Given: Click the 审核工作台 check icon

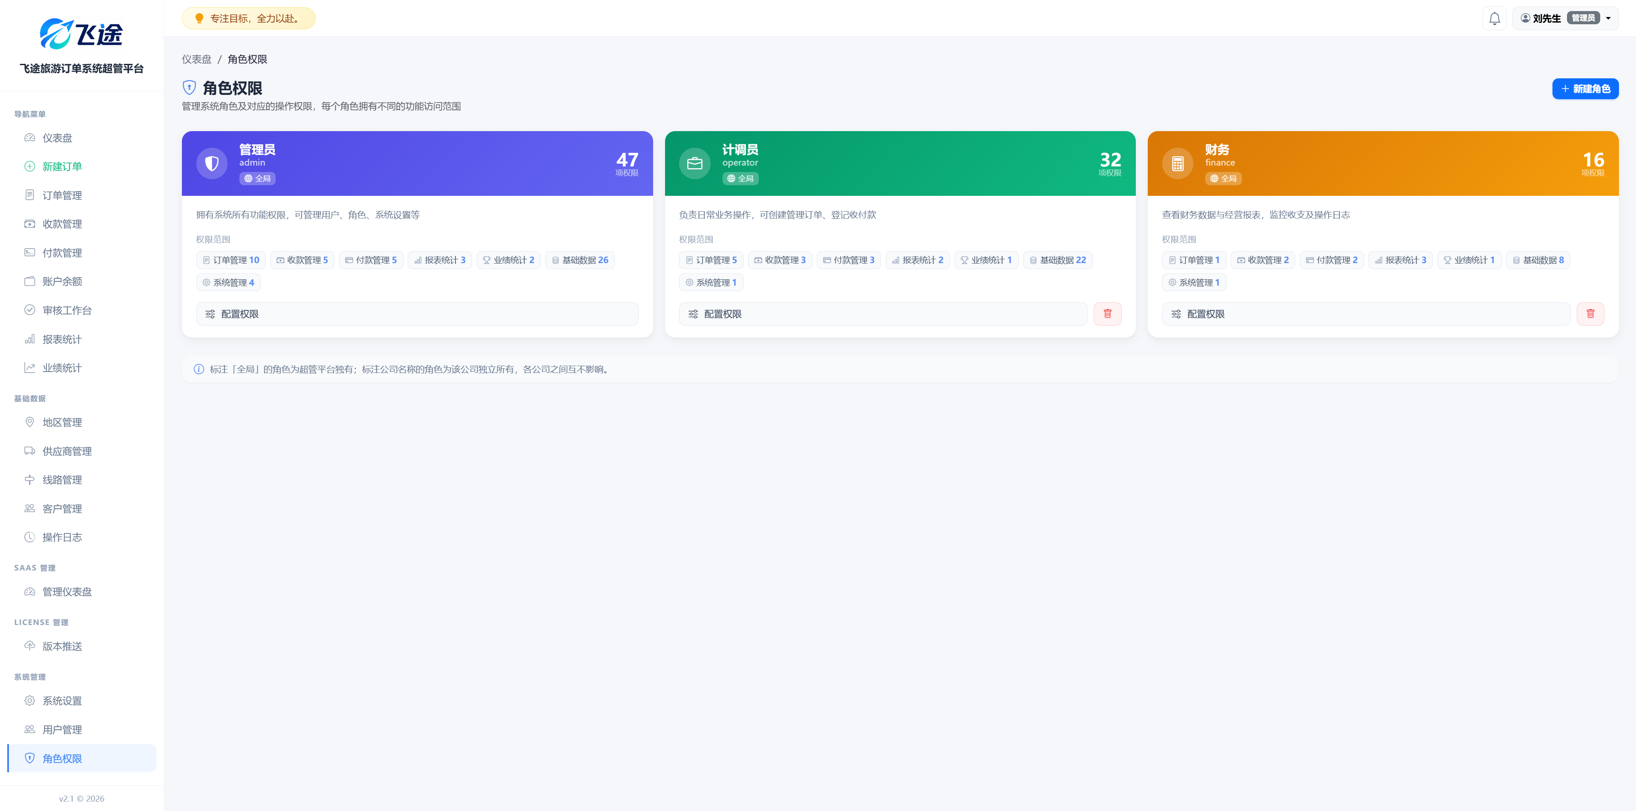Looking at the screenshot, I should click(x=29, y=309).
